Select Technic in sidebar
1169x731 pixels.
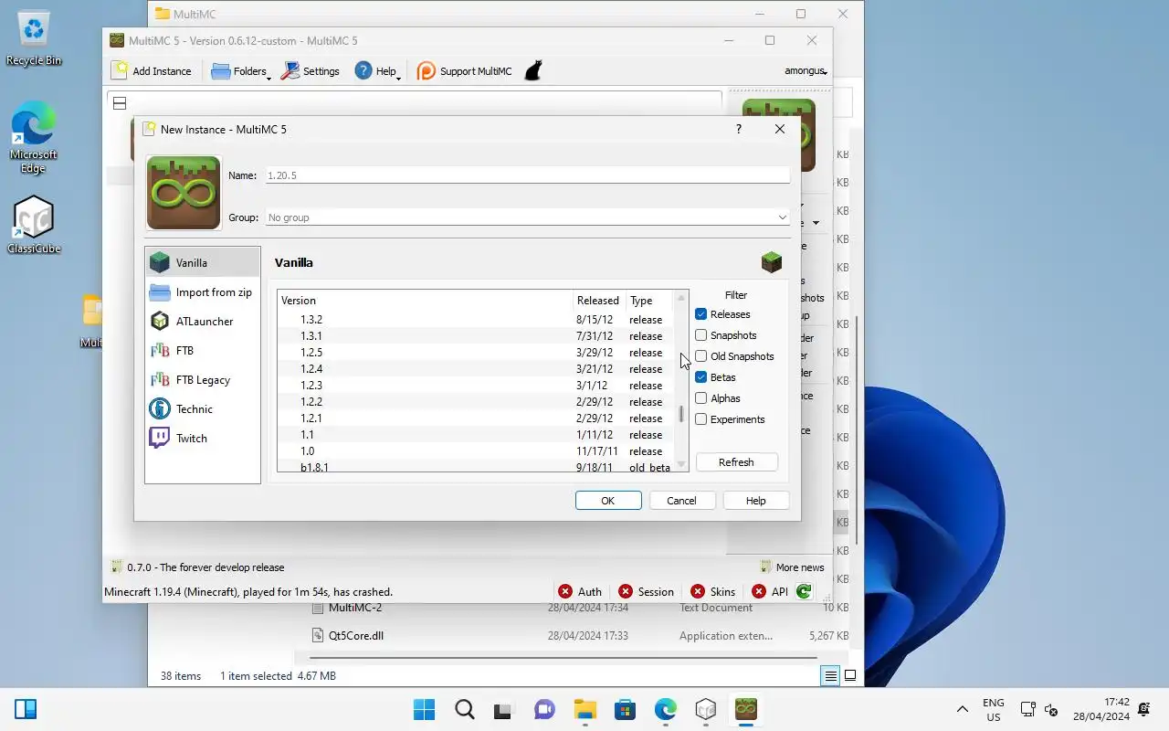203,408
